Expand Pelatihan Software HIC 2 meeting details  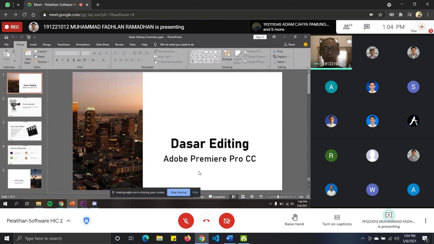coord(68,221)
